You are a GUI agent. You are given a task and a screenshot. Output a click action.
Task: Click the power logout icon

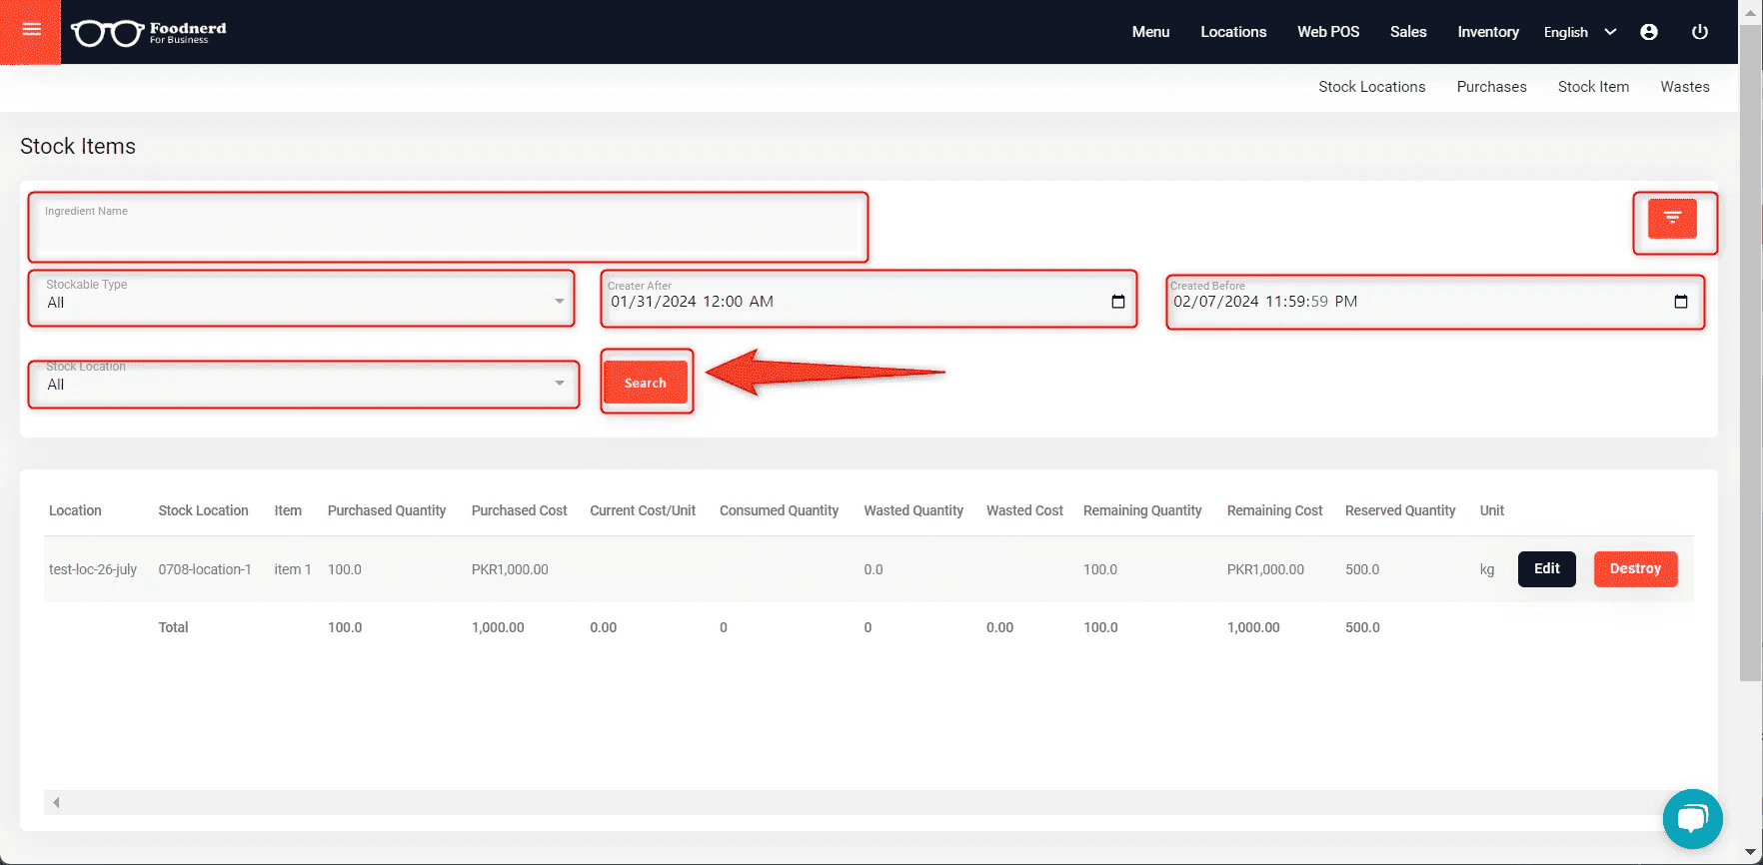[x=1699, y=32]
